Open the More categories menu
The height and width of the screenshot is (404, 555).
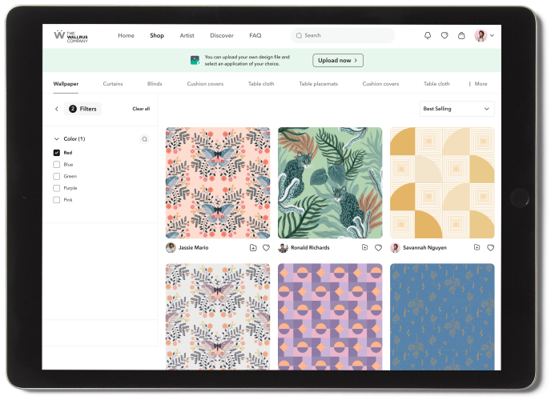[x=478, y=84]
